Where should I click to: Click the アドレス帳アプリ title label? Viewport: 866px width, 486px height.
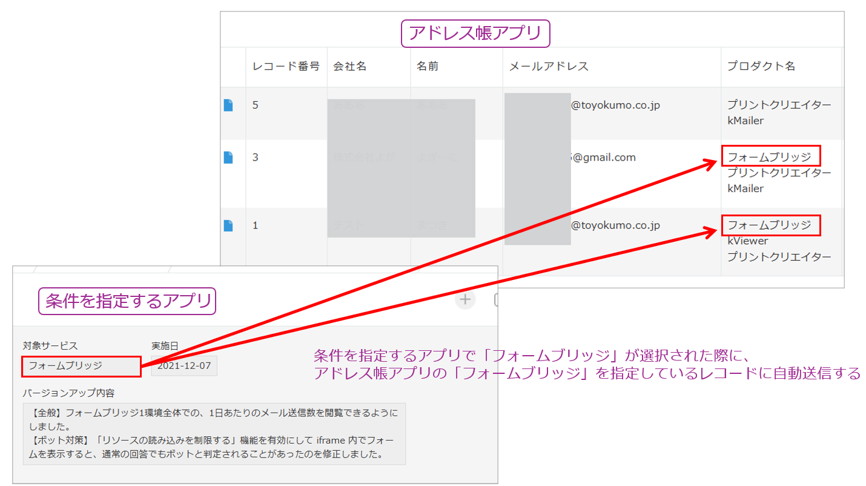point(475,33)
